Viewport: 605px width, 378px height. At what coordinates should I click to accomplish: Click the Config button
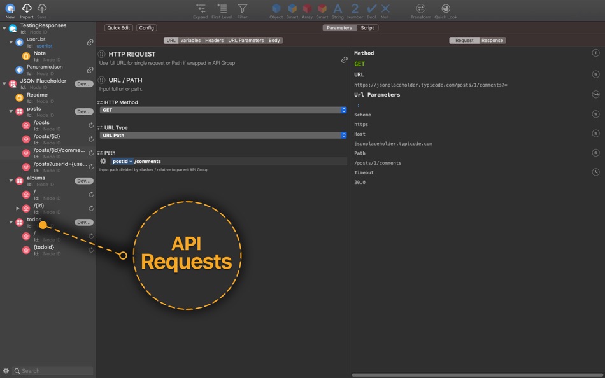point(146,28)
